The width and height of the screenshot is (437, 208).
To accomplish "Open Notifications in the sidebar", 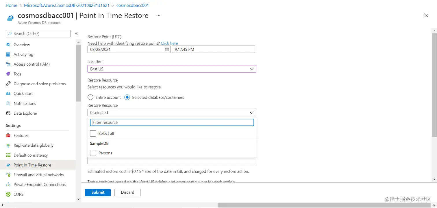I will [x=25, y=103].
